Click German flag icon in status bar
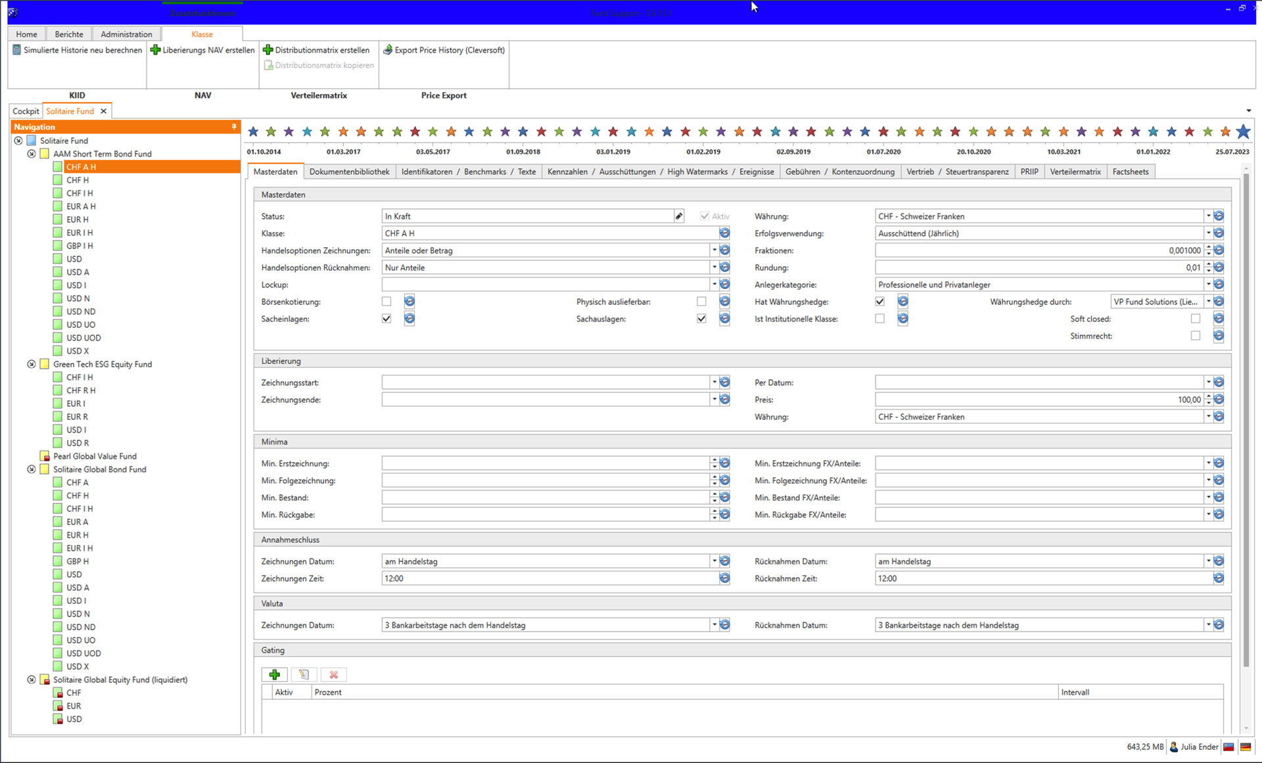Viewport: 1262px width, 763px height. (1245, 747)
